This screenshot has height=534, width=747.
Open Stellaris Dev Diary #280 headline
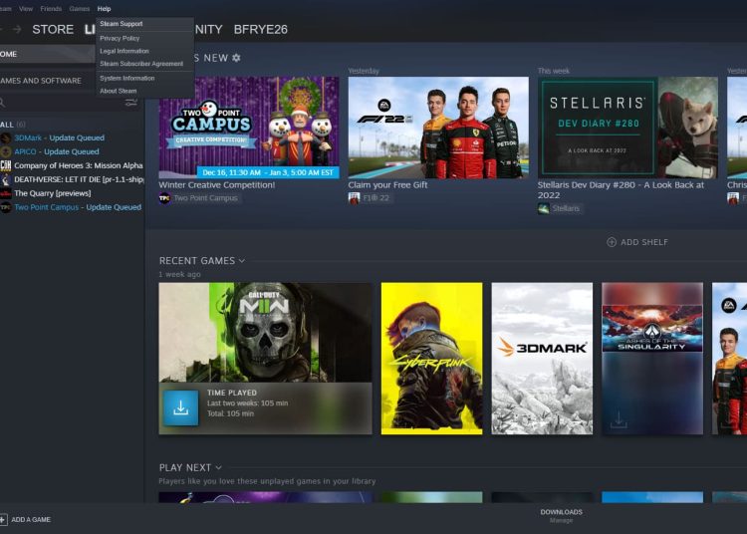[x=621, y=190]
